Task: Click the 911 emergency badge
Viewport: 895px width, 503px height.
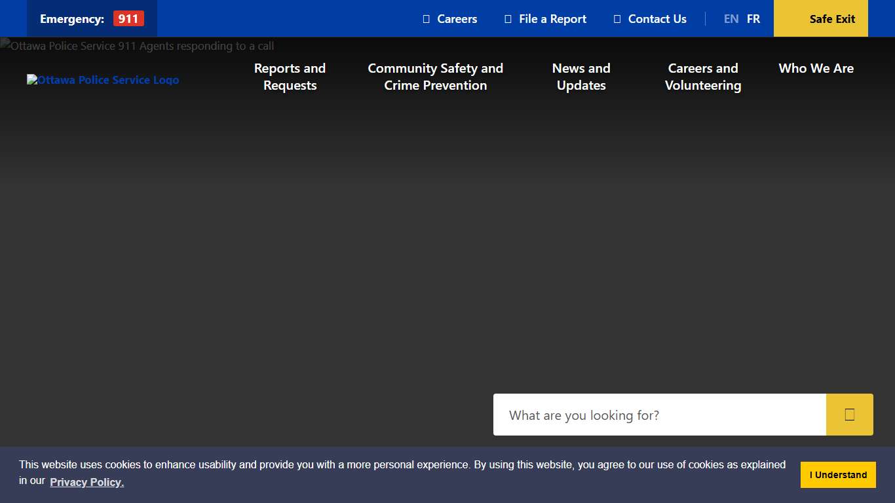Action: 128,18
